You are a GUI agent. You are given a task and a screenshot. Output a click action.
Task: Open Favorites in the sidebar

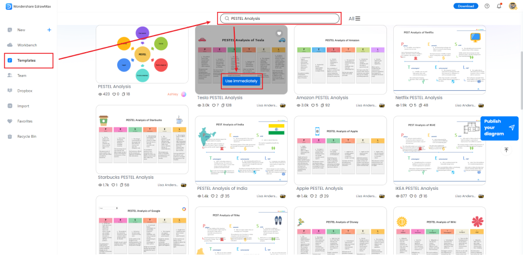pyautogui.click(x=25, y=122)
